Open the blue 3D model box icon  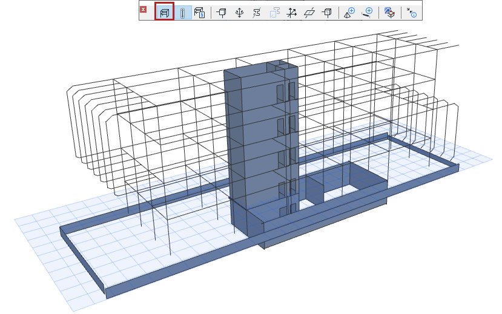click(x=390, y=11)
